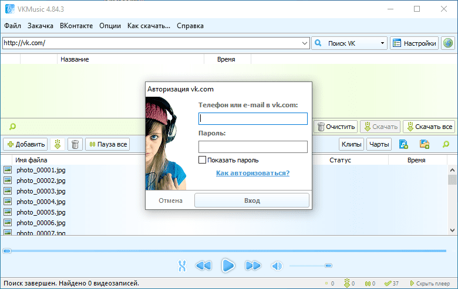Click the queued count icon in status bar
This screenshot has height=289, width=458.
(x=326, y=283)
